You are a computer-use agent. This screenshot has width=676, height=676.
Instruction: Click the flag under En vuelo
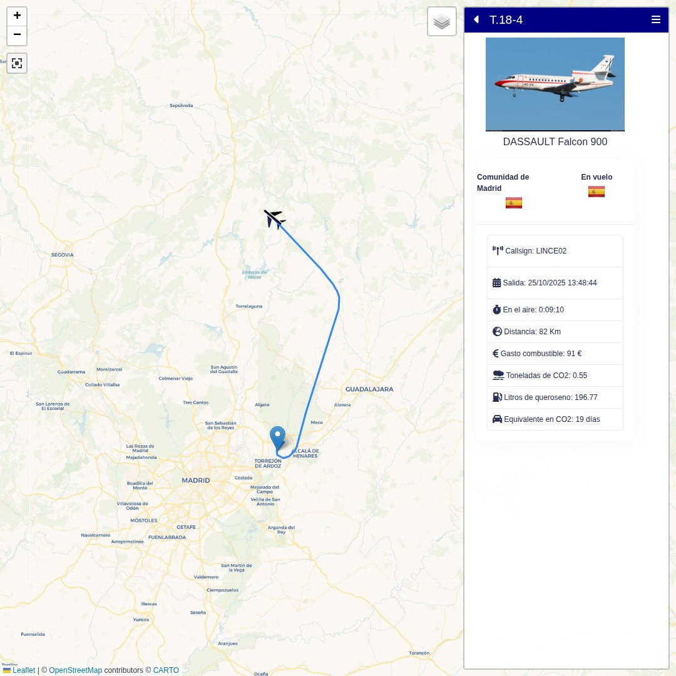pos(597,192)
